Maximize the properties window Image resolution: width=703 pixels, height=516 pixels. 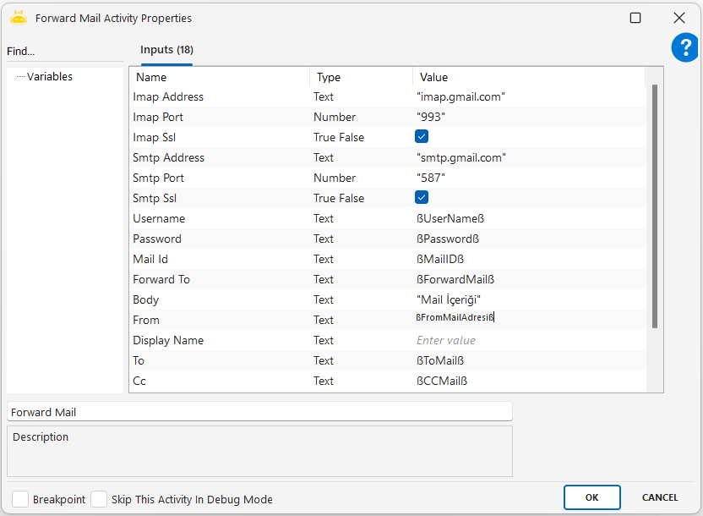click(x=635, y=18)
